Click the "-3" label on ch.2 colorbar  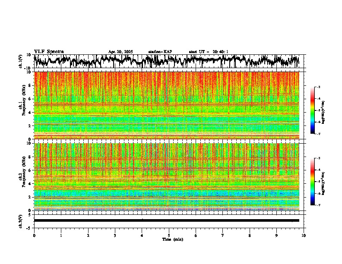(x=318, y=158)
